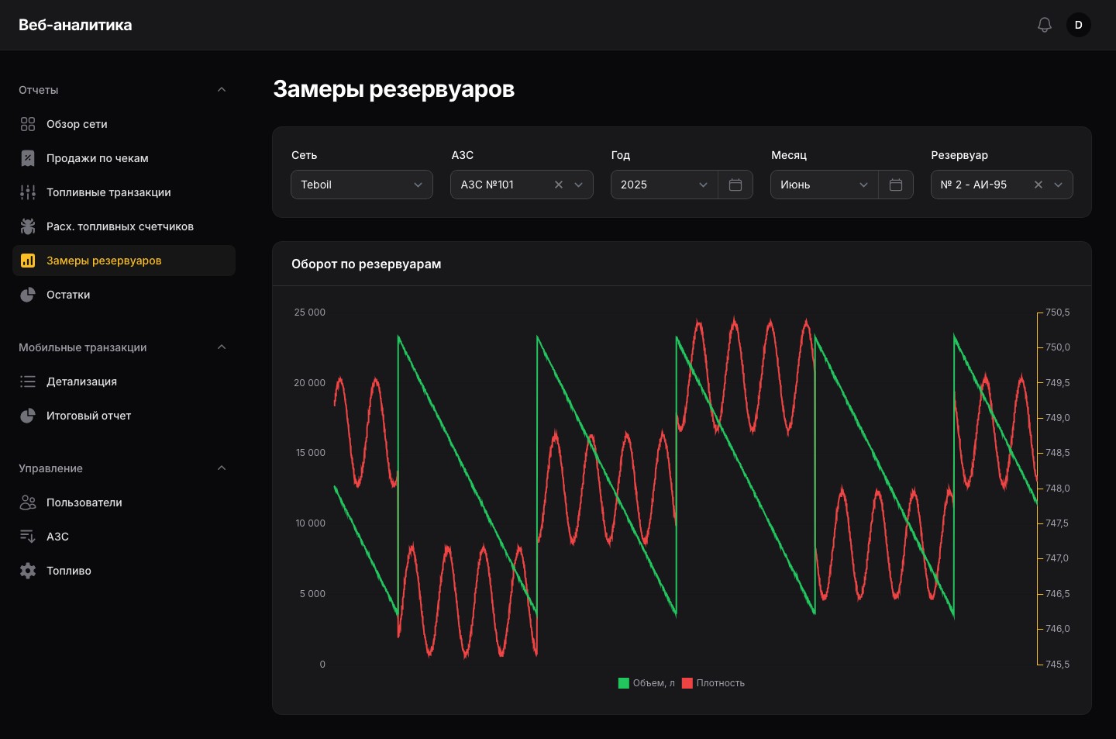Open the notifications bell icon
Image resolution: width=1116 pixels, height=739 pixels.
[1045, 25]
